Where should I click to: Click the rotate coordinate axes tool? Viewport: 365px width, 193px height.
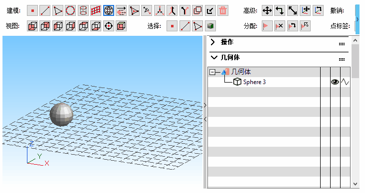point(318,10)
